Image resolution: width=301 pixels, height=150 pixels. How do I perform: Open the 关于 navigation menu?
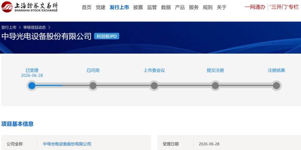(222, 7)
